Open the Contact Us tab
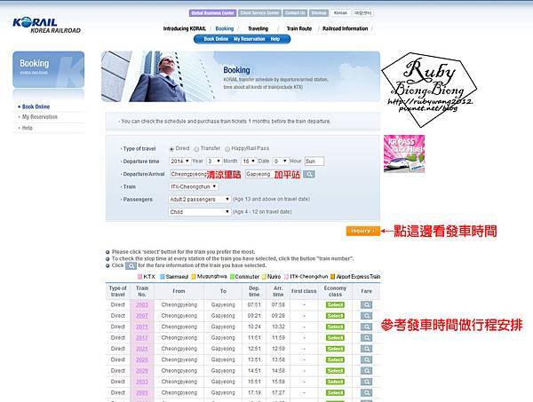 [295, 13]
